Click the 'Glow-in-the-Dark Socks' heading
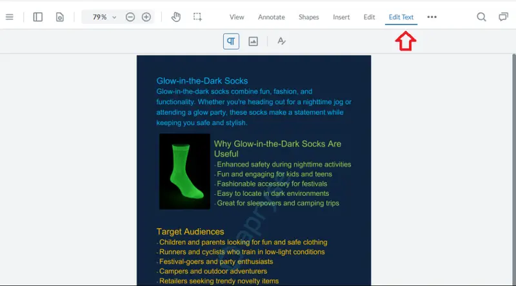This screenshot has height=286, width=516. pos(202,81)
